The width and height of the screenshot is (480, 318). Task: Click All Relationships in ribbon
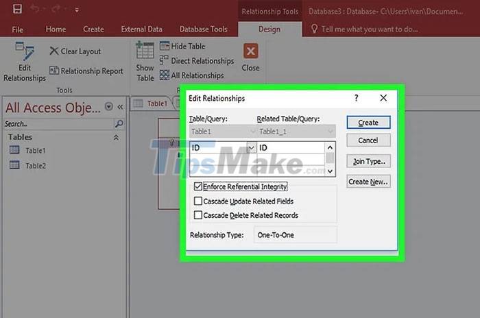click(x=191, y=75)
